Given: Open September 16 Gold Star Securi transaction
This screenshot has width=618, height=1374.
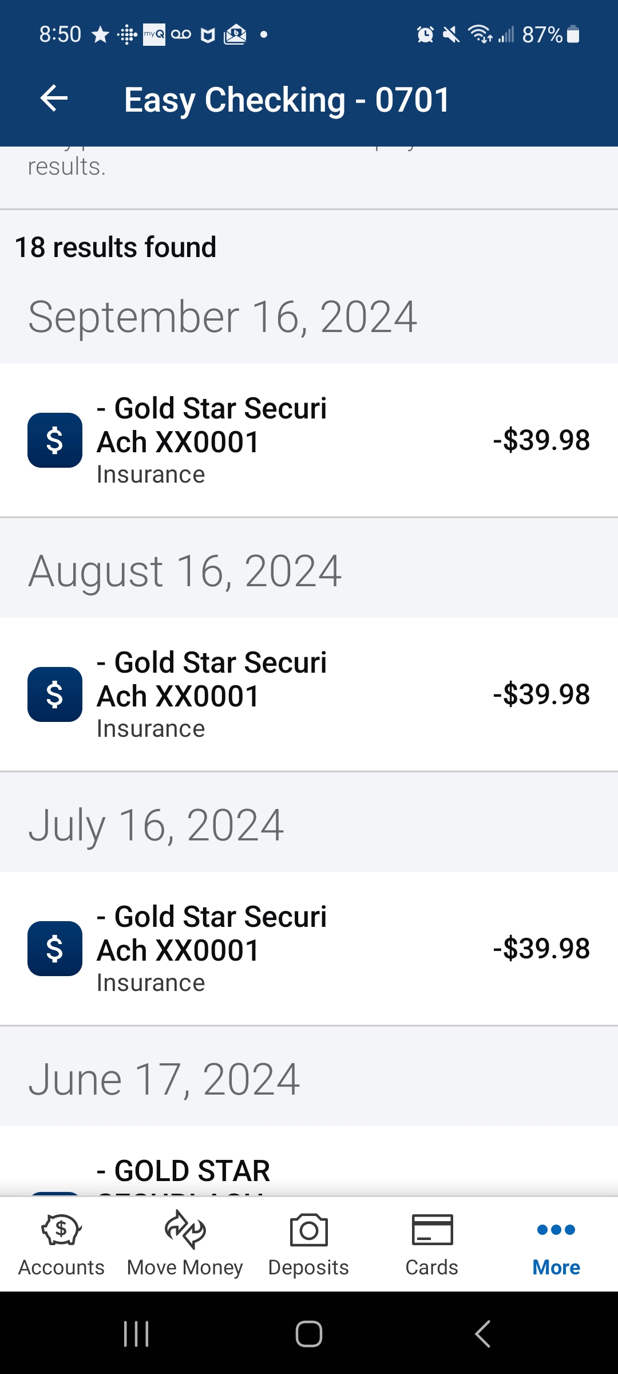Looking at the screenshot, I should coord(309,440).
